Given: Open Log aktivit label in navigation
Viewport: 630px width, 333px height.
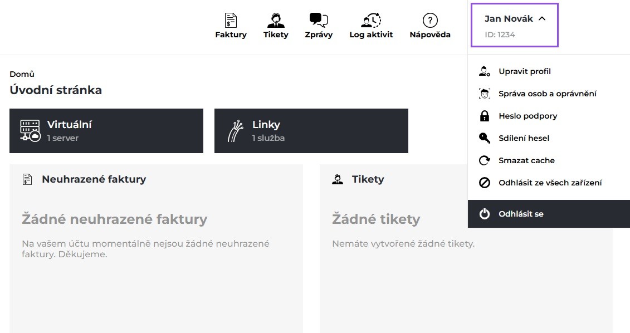Looking at the screenshot, I should (x=371, y=35).
